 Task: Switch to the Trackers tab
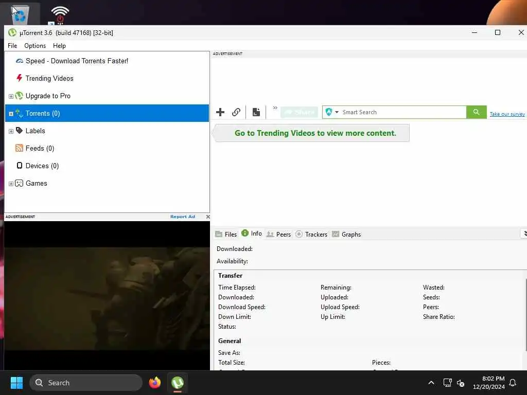pos(311,234)
